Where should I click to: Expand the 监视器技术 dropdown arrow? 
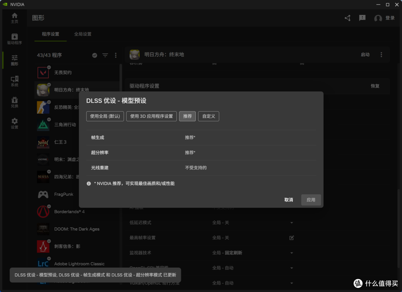tap(291, 253)
